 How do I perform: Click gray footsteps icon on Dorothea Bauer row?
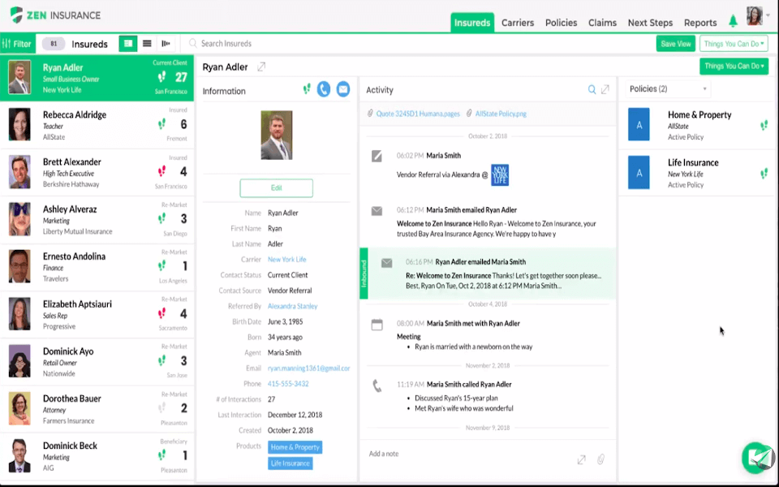[162, 408]
